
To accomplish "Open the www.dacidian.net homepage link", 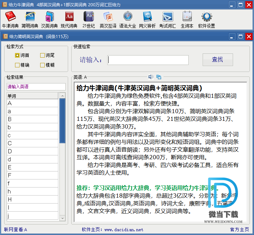I will coord(124,230).
